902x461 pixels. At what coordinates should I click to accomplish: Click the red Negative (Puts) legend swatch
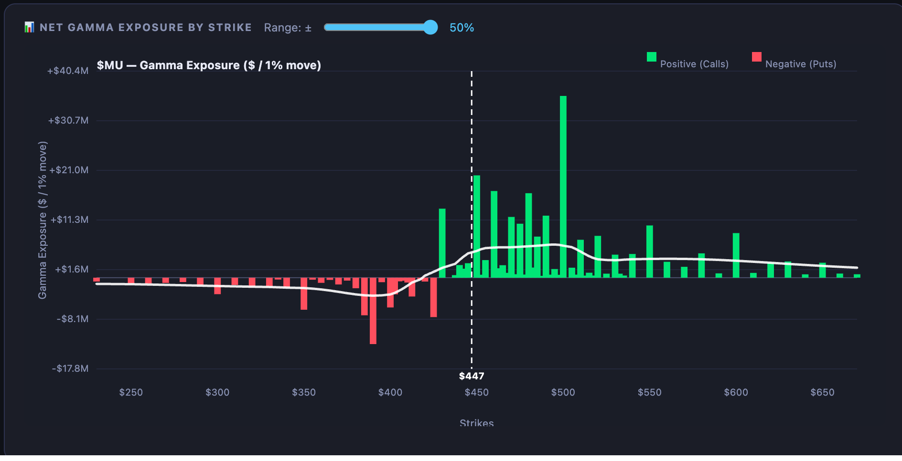point(756,57)
